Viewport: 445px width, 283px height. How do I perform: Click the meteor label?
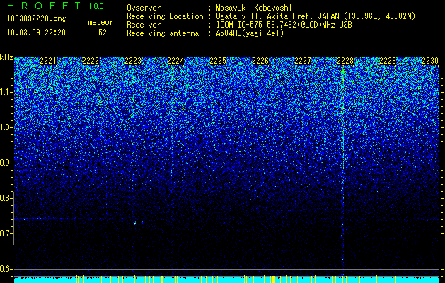(100, 22)
